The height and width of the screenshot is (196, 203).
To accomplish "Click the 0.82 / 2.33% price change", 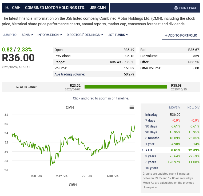I will [x=17, y=50].
